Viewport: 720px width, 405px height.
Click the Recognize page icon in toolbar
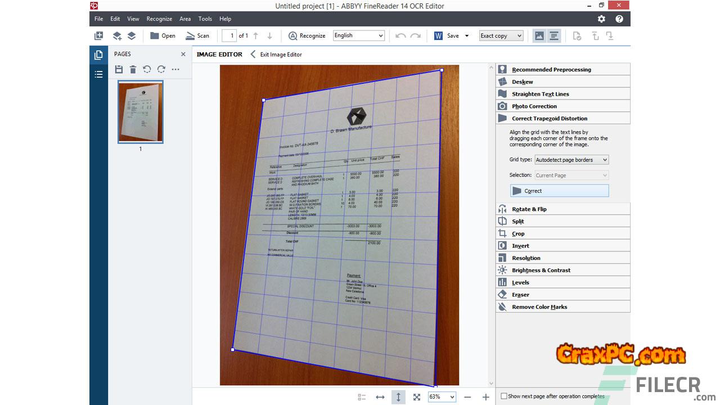[292, 36]
